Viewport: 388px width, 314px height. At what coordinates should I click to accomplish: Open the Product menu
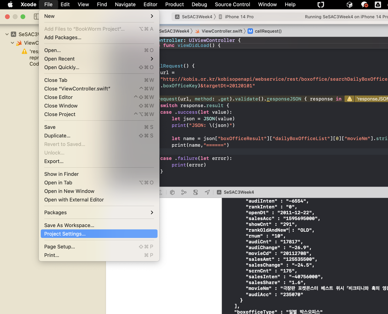click(175, 5)
